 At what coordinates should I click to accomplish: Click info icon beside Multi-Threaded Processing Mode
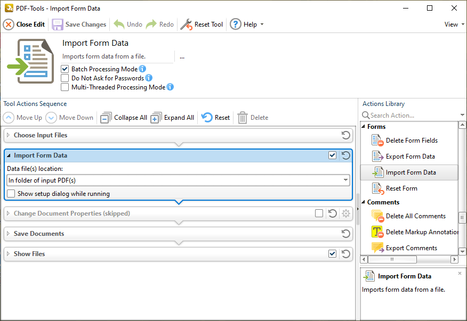tap(170, 87)
